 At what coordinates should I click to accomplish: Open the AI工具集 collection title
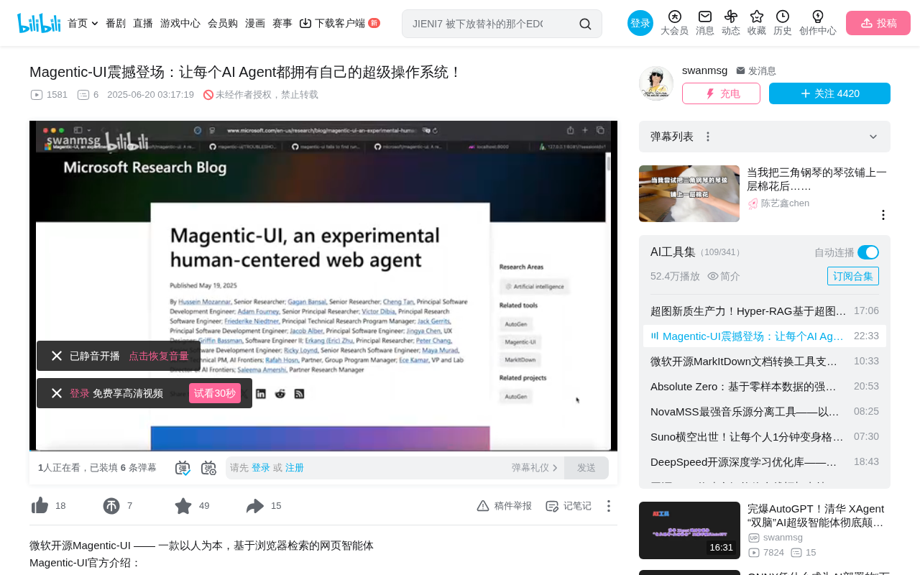point(673,252)
